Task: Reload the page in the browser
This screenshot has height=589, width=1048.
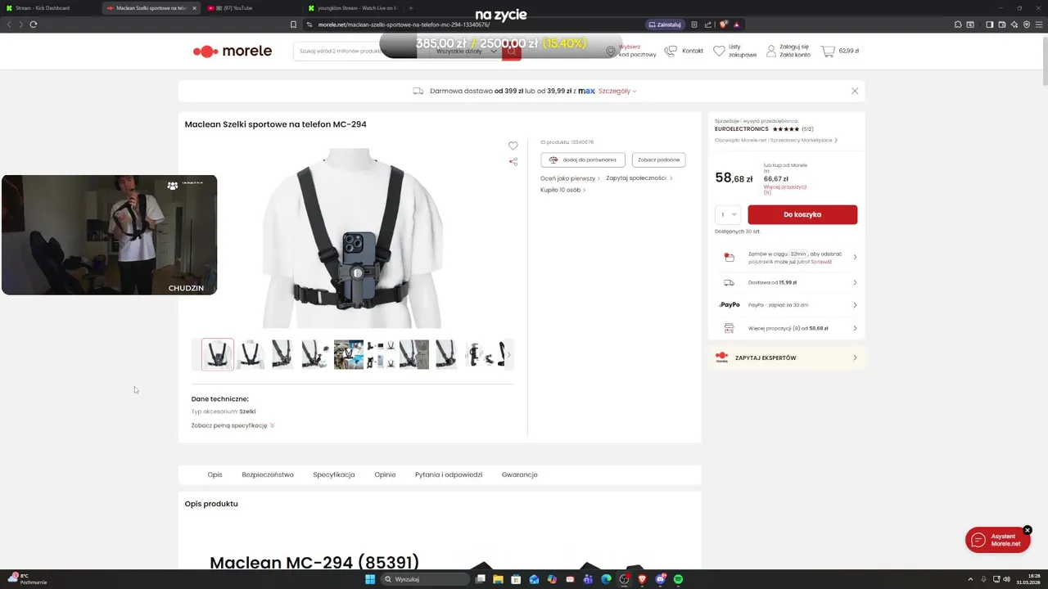Action: pyautogui.click(x=34, y=25)
